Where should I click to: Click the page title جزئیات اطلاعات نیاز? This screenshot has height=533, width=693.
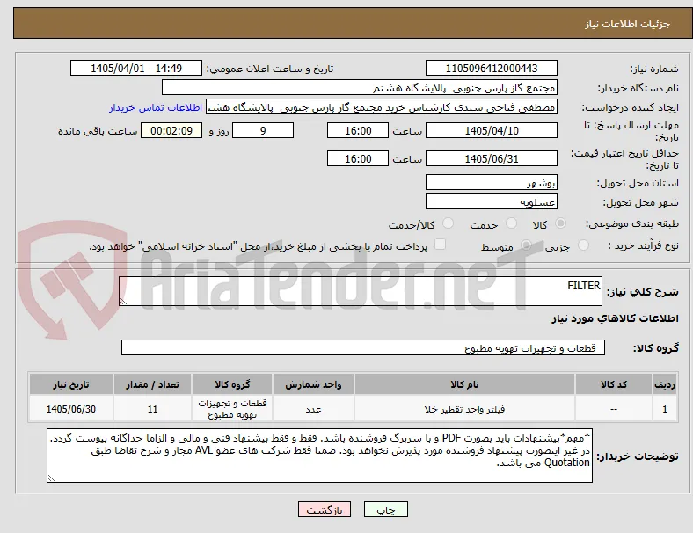click(628, 24)
